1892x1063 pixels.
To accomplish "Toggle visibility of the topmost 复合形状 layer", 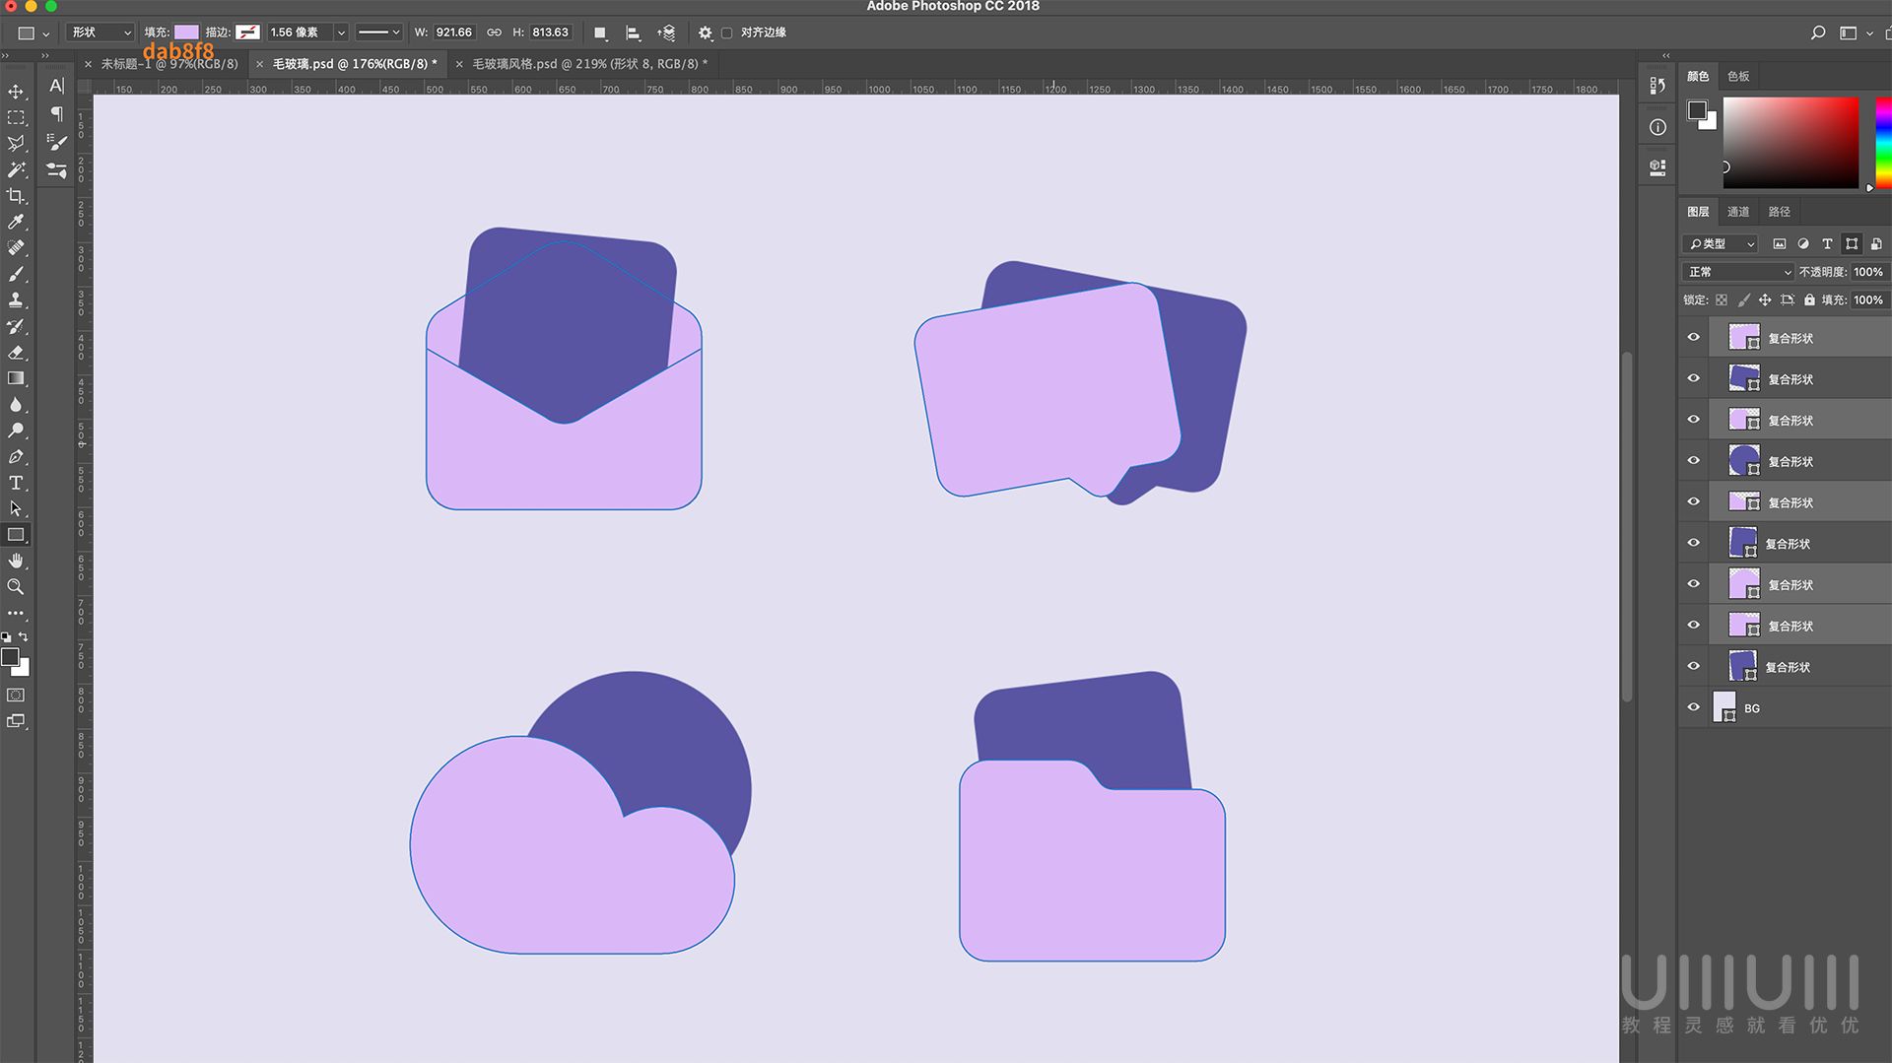I will 1693,338.
